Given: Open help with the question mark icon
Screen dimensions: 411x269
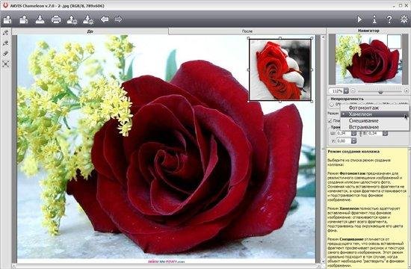Looking at the screenshot, I should coord(389,19).
